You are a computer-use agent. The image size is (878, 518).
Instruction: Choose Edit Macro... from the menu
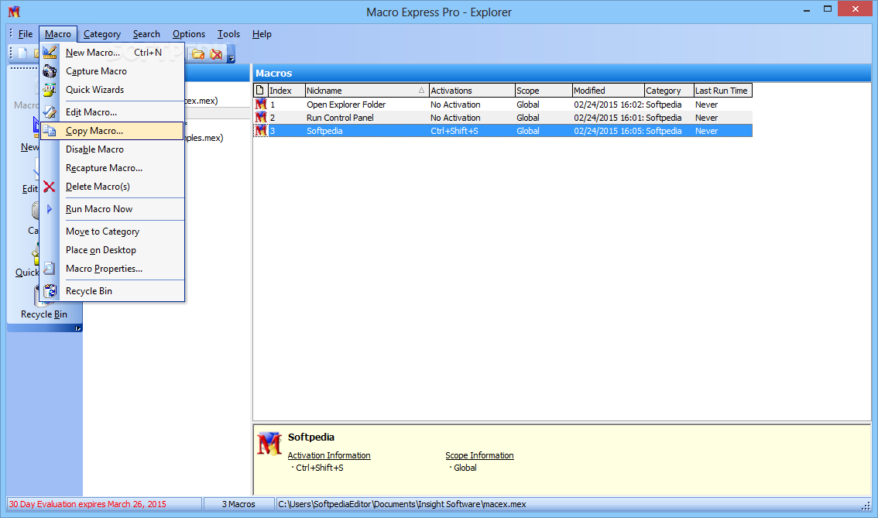tap(112, 112)
